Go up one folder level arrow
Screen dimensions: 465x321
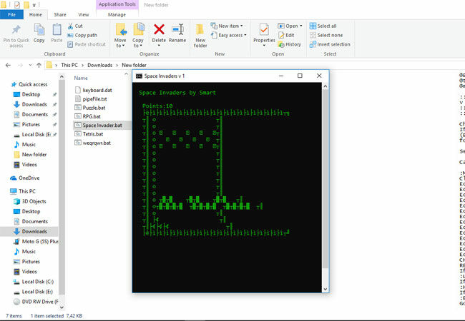(39, 65)
